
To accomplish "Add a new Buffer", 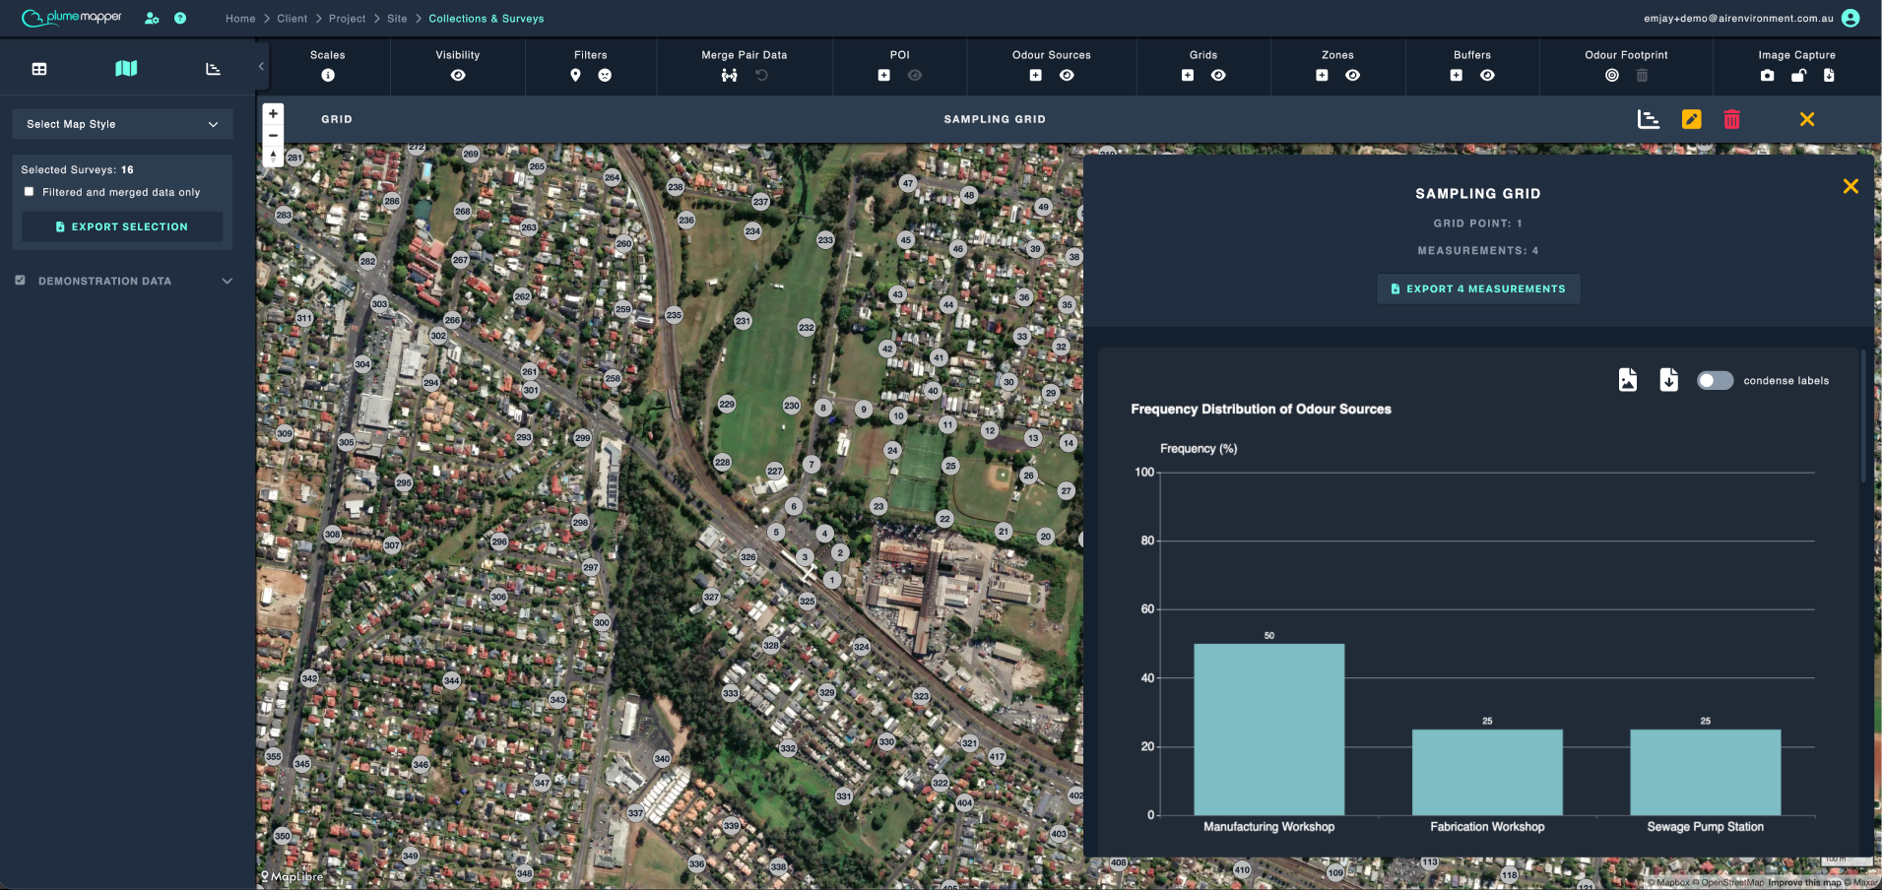I will (x=1457, y=75).
